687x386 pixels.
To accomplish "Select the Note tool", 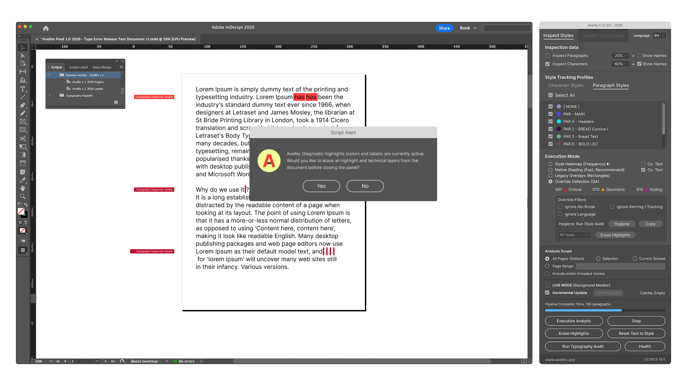I will pos(23,172).
